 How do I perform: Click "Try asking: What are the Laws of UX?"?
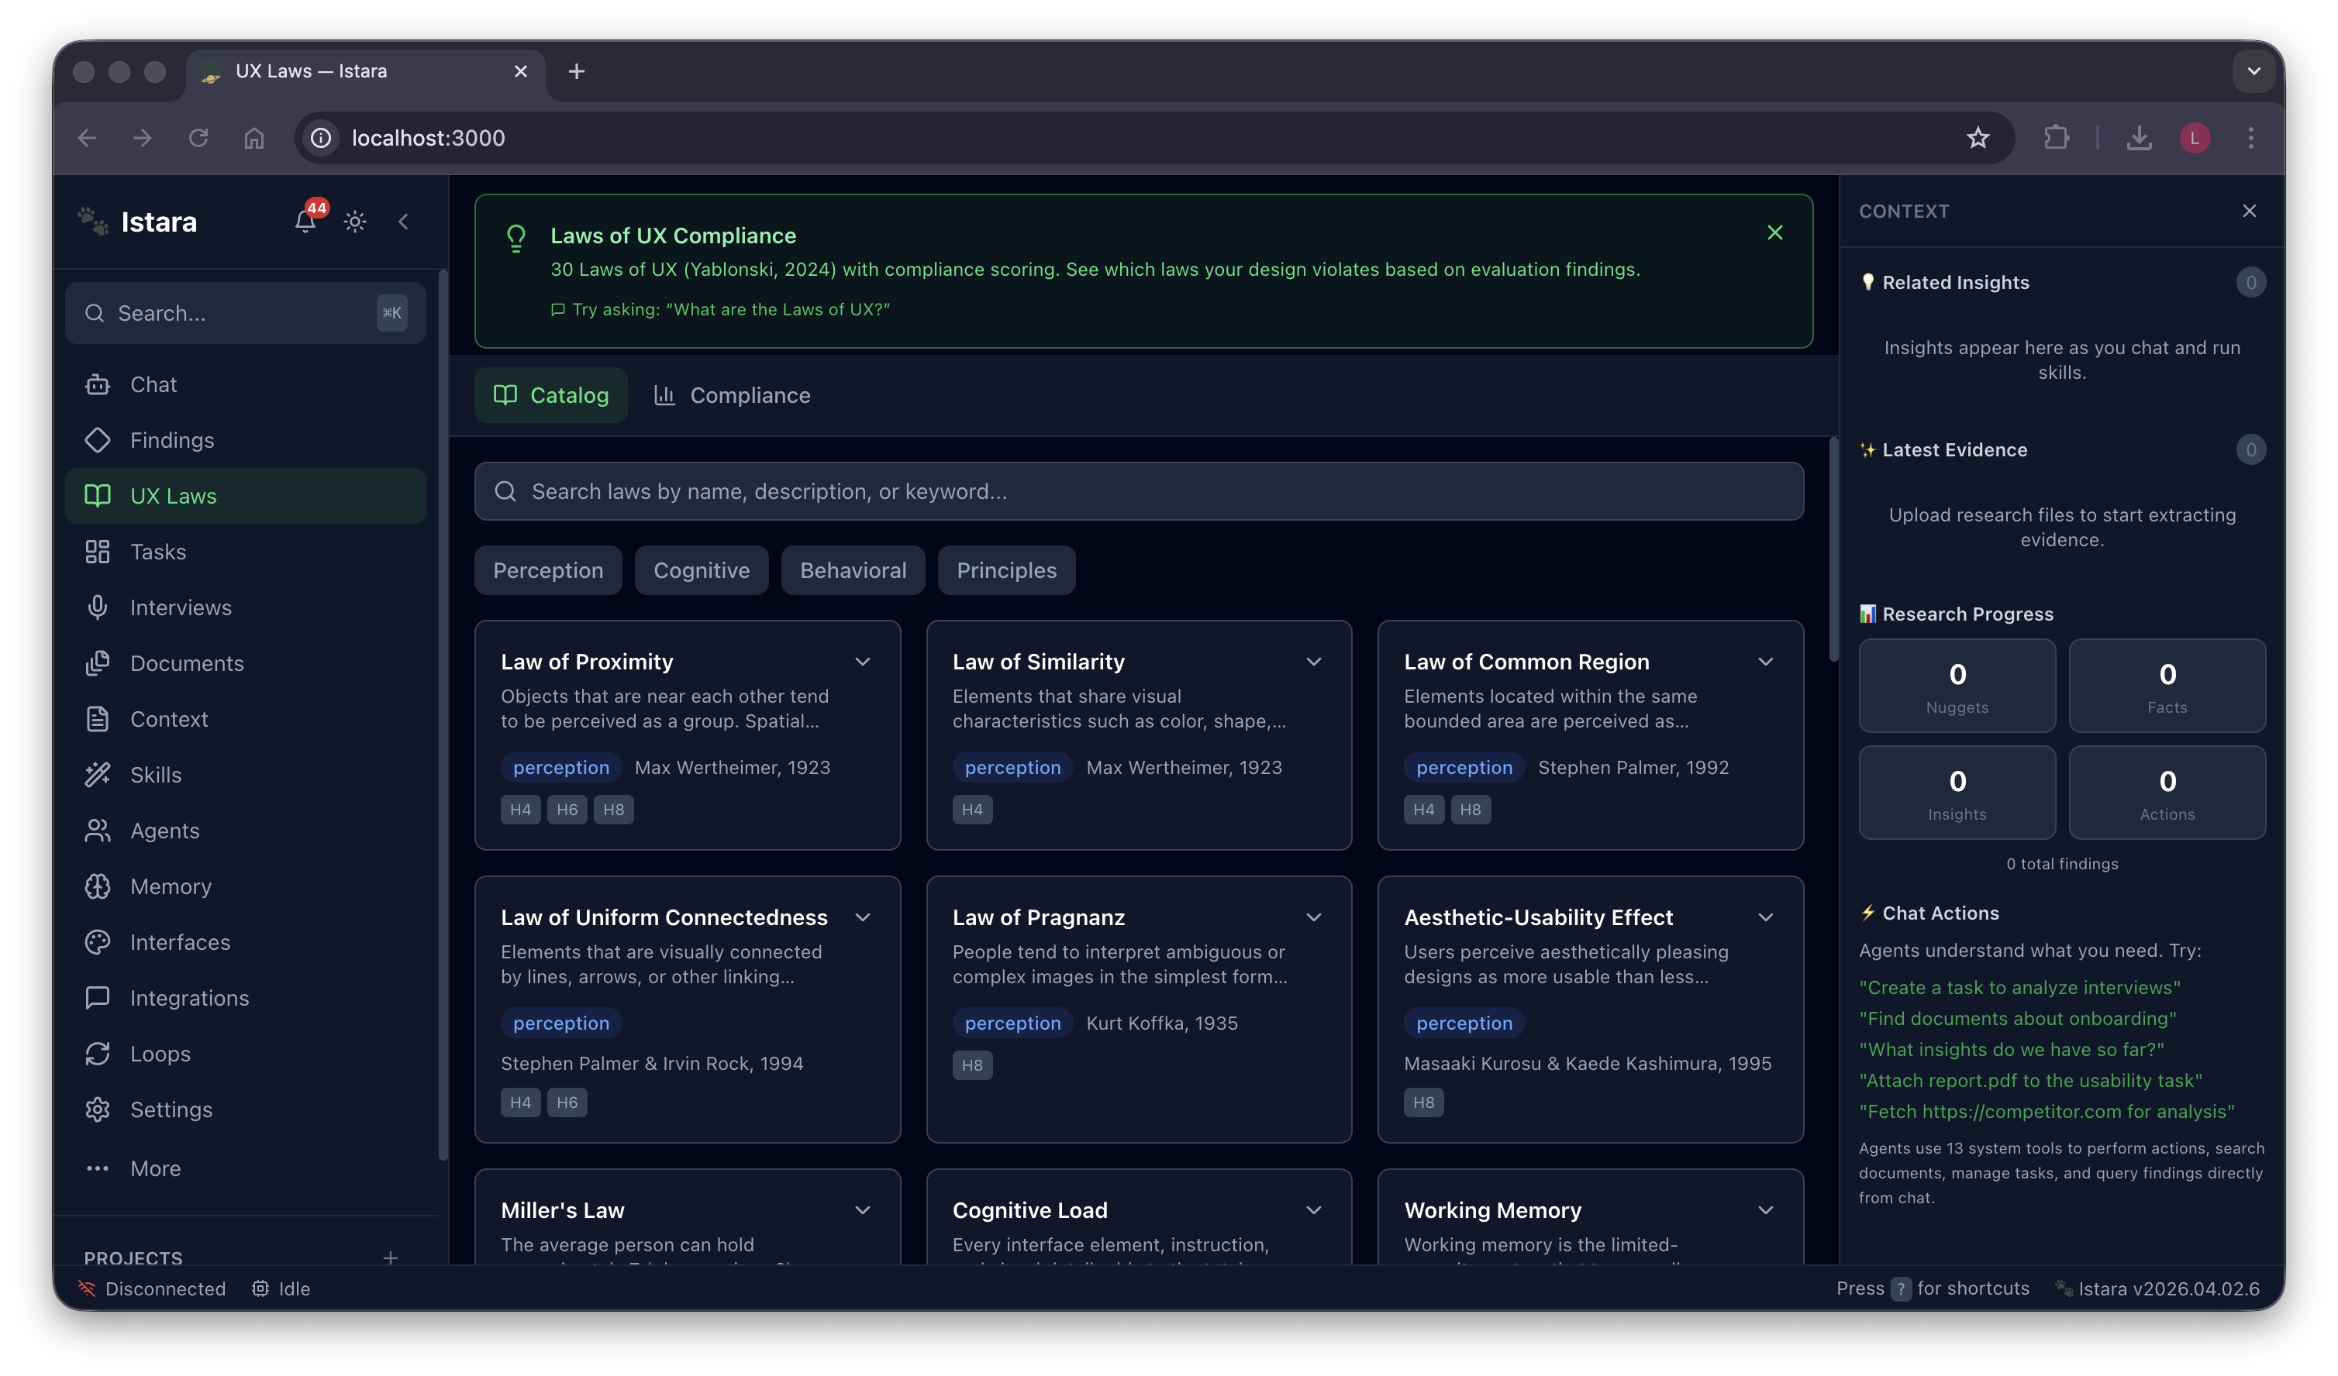729,310
